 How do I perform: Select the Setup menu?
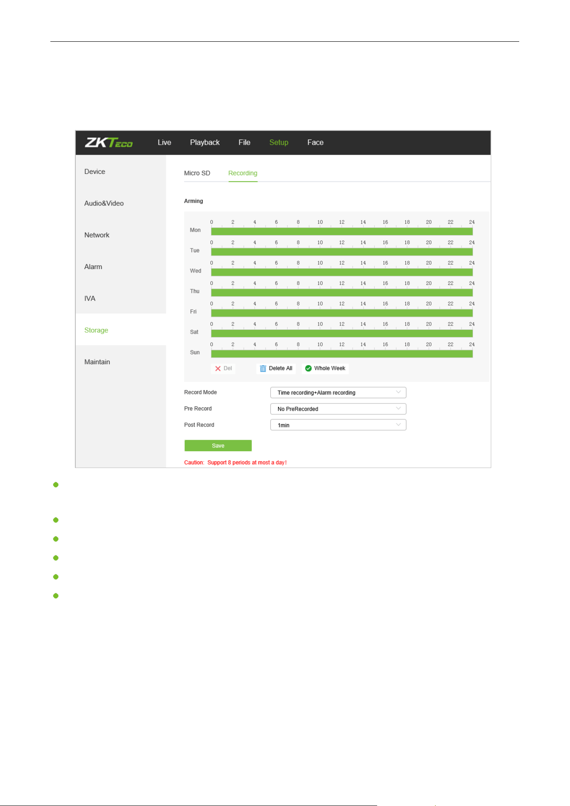pyautogui.click(x=279, y=143)
